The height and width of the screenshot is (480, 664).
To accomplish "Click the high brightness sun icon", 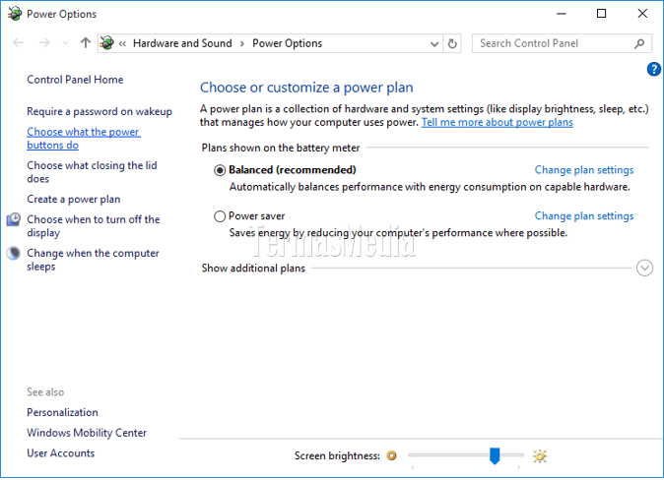I will (x=540, y=455).
